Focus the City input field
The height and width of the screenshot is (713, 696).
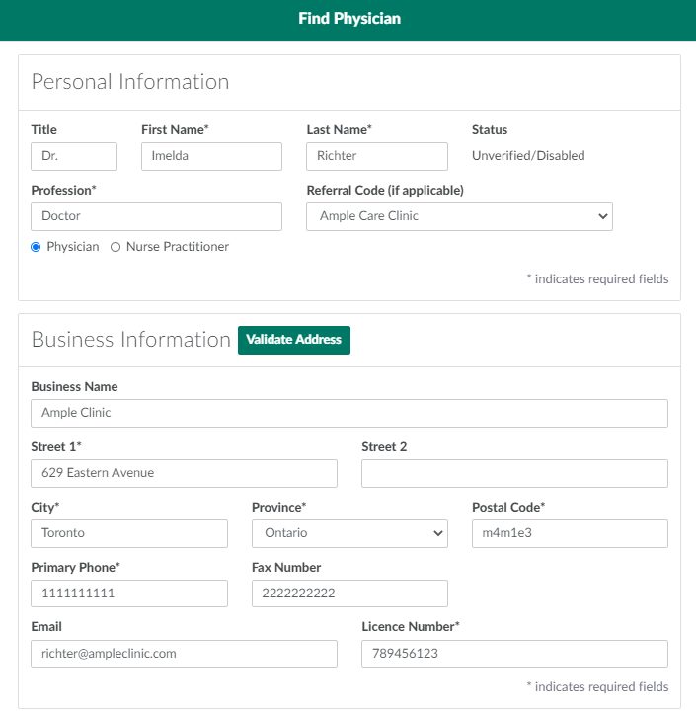(129, 533)
